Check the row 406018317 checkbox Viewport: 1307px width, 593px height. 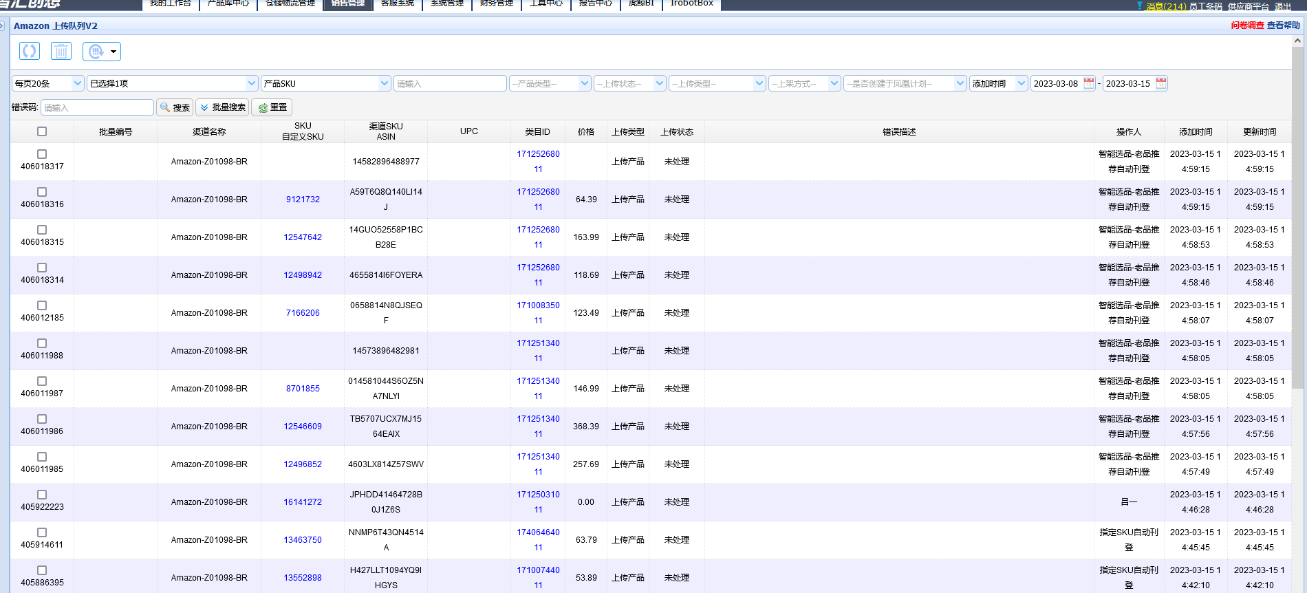click(x=42, y=154)
